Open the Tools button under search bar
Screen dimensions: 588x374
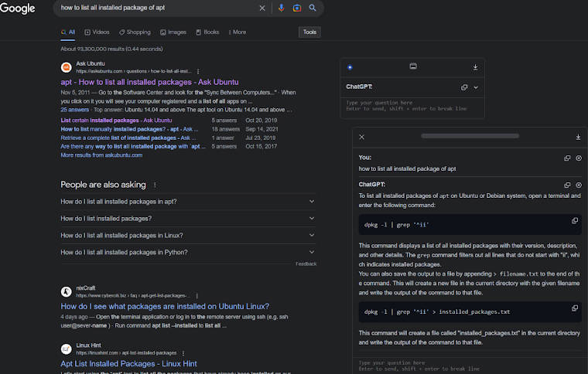tap(309, 32)
